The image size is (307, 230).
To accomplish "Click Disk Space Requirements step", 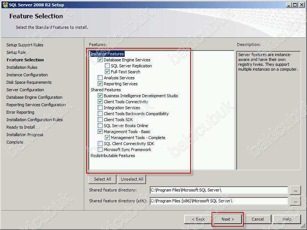I will click(x=29, y=82).
